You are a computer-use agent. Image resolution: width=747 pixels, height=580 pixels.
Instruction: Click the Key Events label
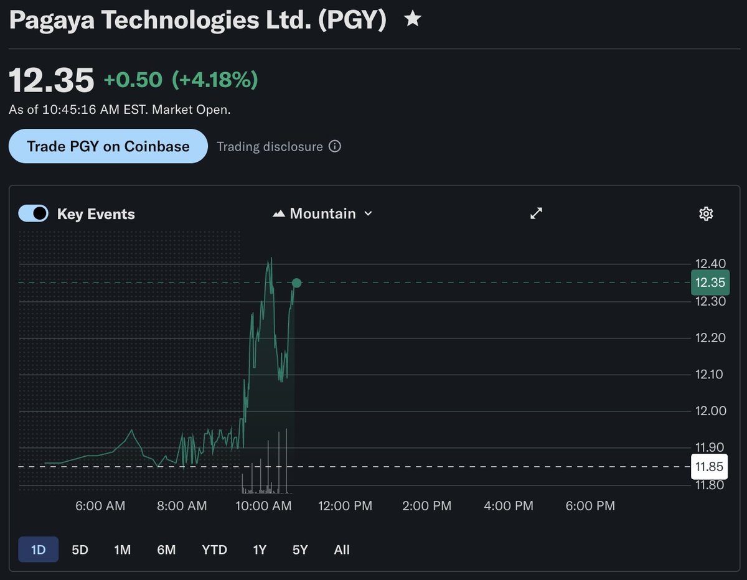(96, 214)
